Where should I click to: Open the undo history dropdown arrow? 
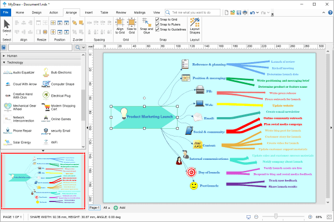(257, 13)
